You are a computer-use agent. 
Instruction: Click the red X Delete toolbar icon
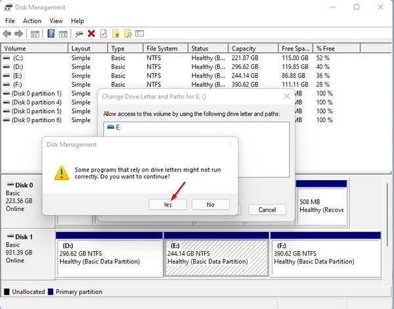point(91,34)
